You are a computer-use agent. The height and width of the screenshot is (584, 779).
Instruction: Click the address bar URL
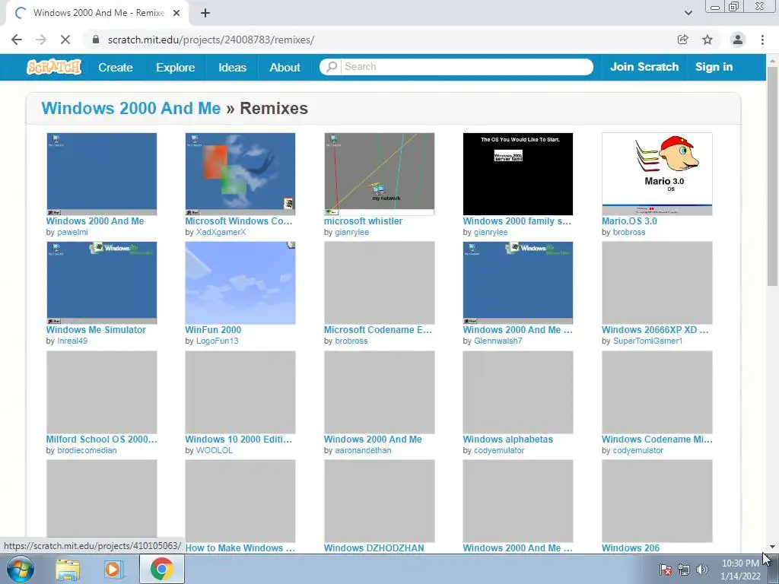[211, 40]
